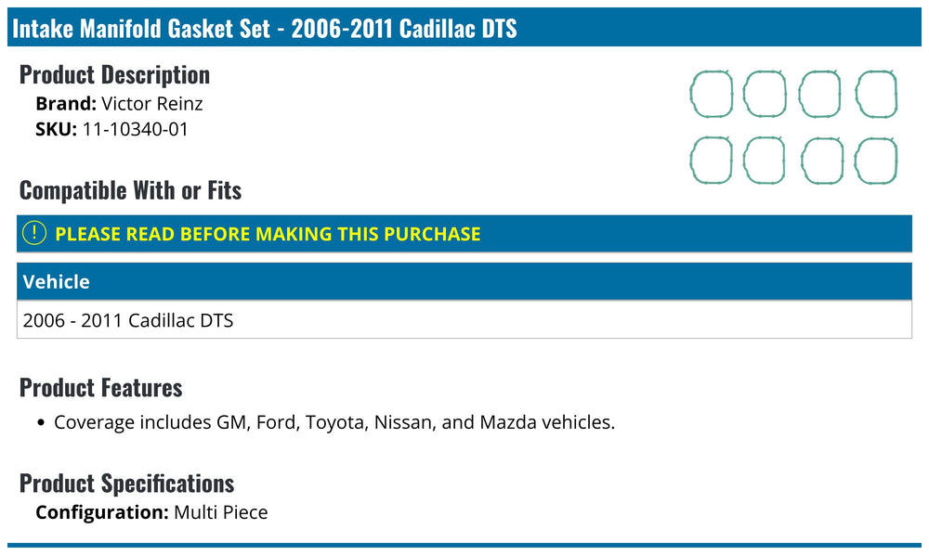929x555 pixels.
Task: Click the Product Specifications heading
Action: tap(126, 484)
